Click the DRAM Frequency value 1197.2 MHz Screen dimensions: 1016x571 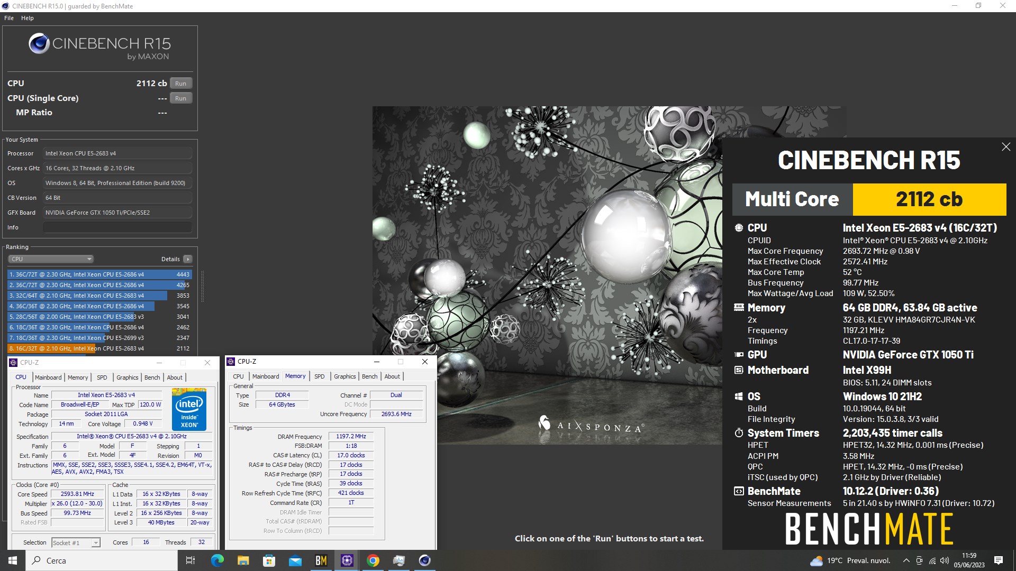click(351, 437)
